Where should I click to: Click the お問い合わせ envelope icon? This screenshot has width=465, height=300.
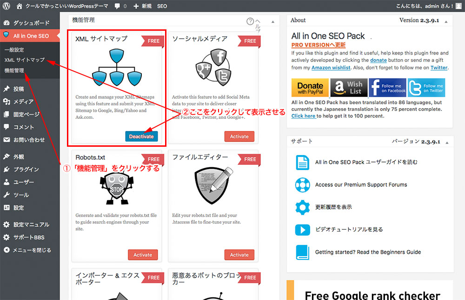7,140
